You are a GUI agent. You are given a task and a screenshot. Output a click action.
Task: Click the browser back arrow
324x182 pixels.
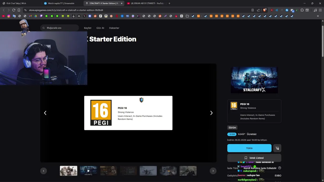4,10
